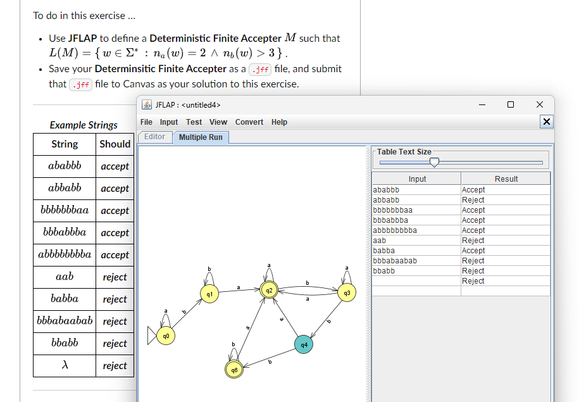Viewport: 579px width, 402px height.
Task: Click state q0 in the automaton
Action: click(x=166, y=336)
